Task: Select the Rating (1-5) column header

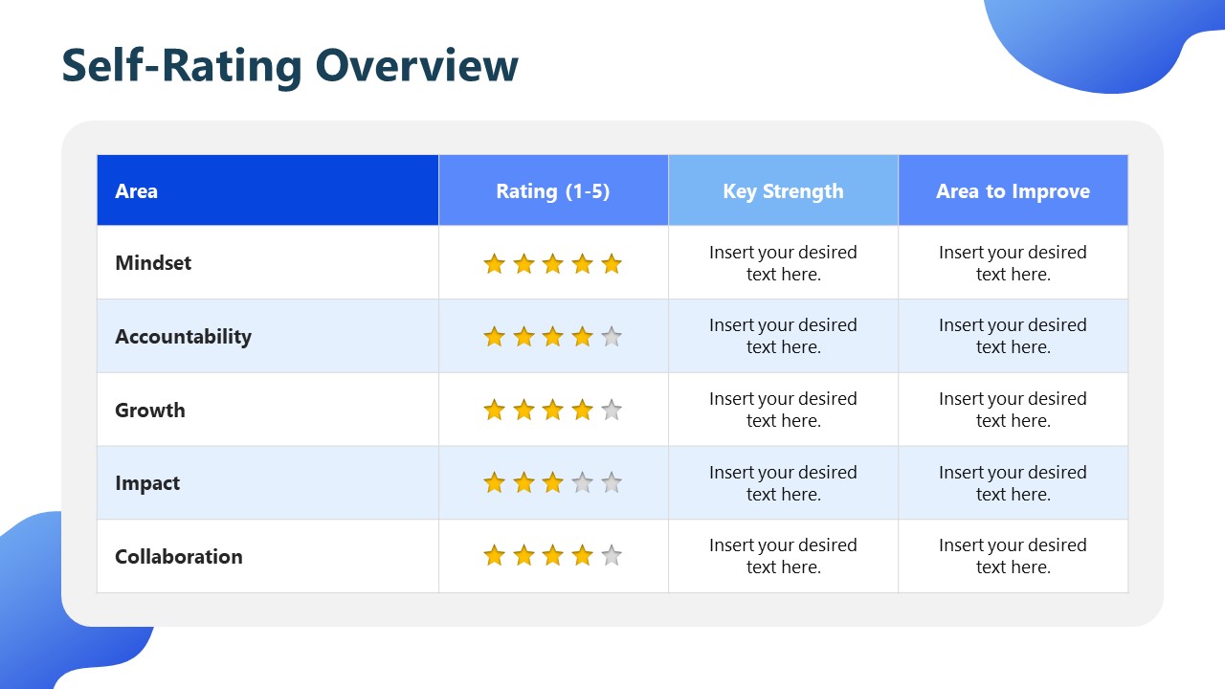Action: coord(553,191)
